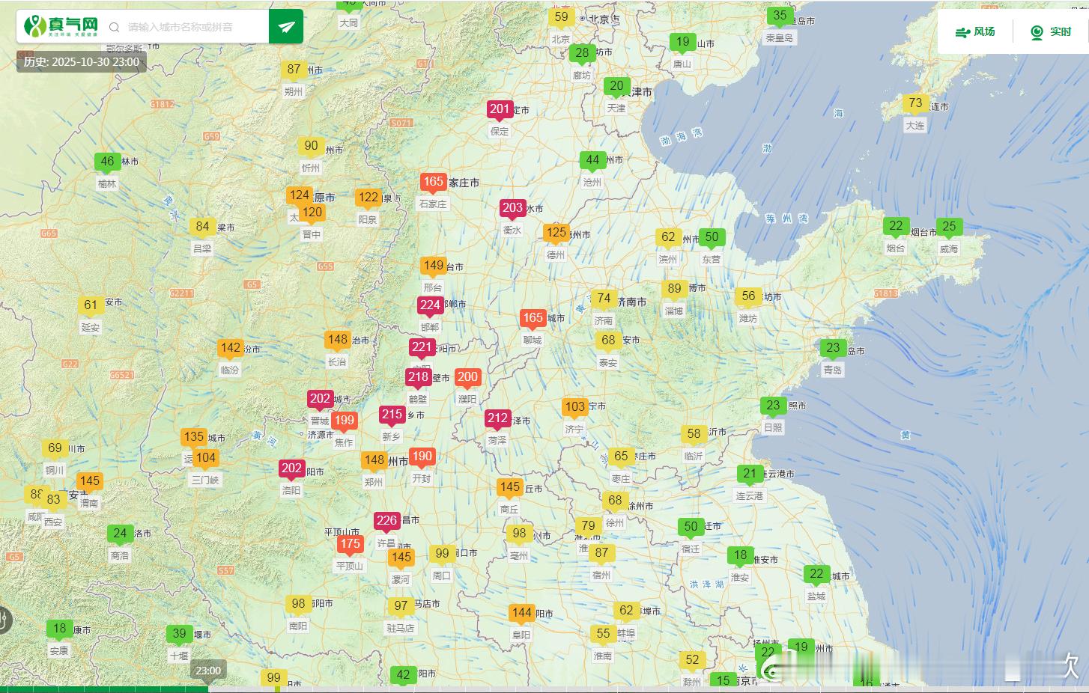
Task: Click the 阳泉 marker showing 122
Action: pos(368,198)
